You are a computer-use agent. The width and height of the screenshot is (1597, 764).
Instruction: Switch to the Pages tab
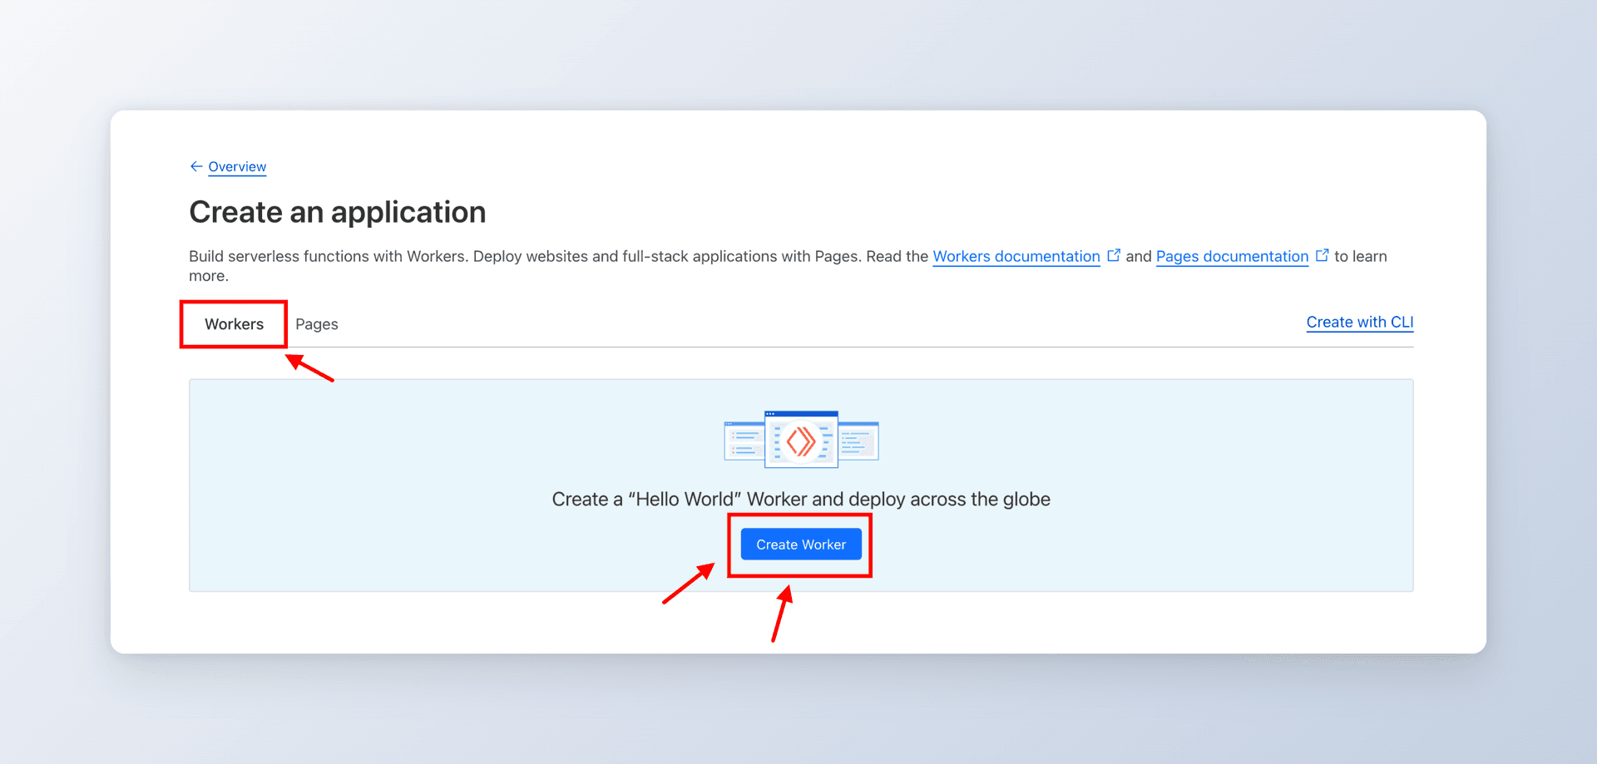coord(317,324)
